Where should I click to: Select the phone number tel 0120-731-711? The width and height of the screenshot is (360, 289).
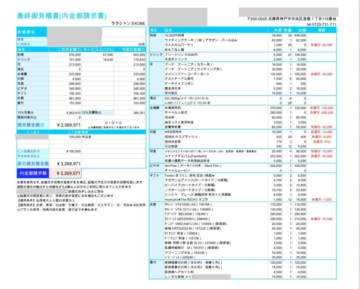click(x=322, y=24)
